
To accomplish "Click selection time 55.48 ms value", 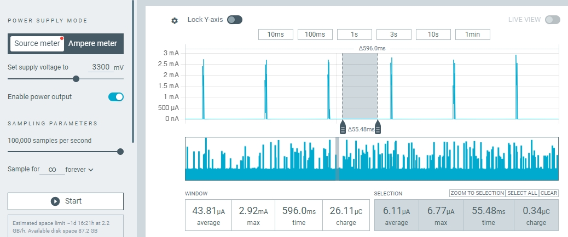I will 488,211.
